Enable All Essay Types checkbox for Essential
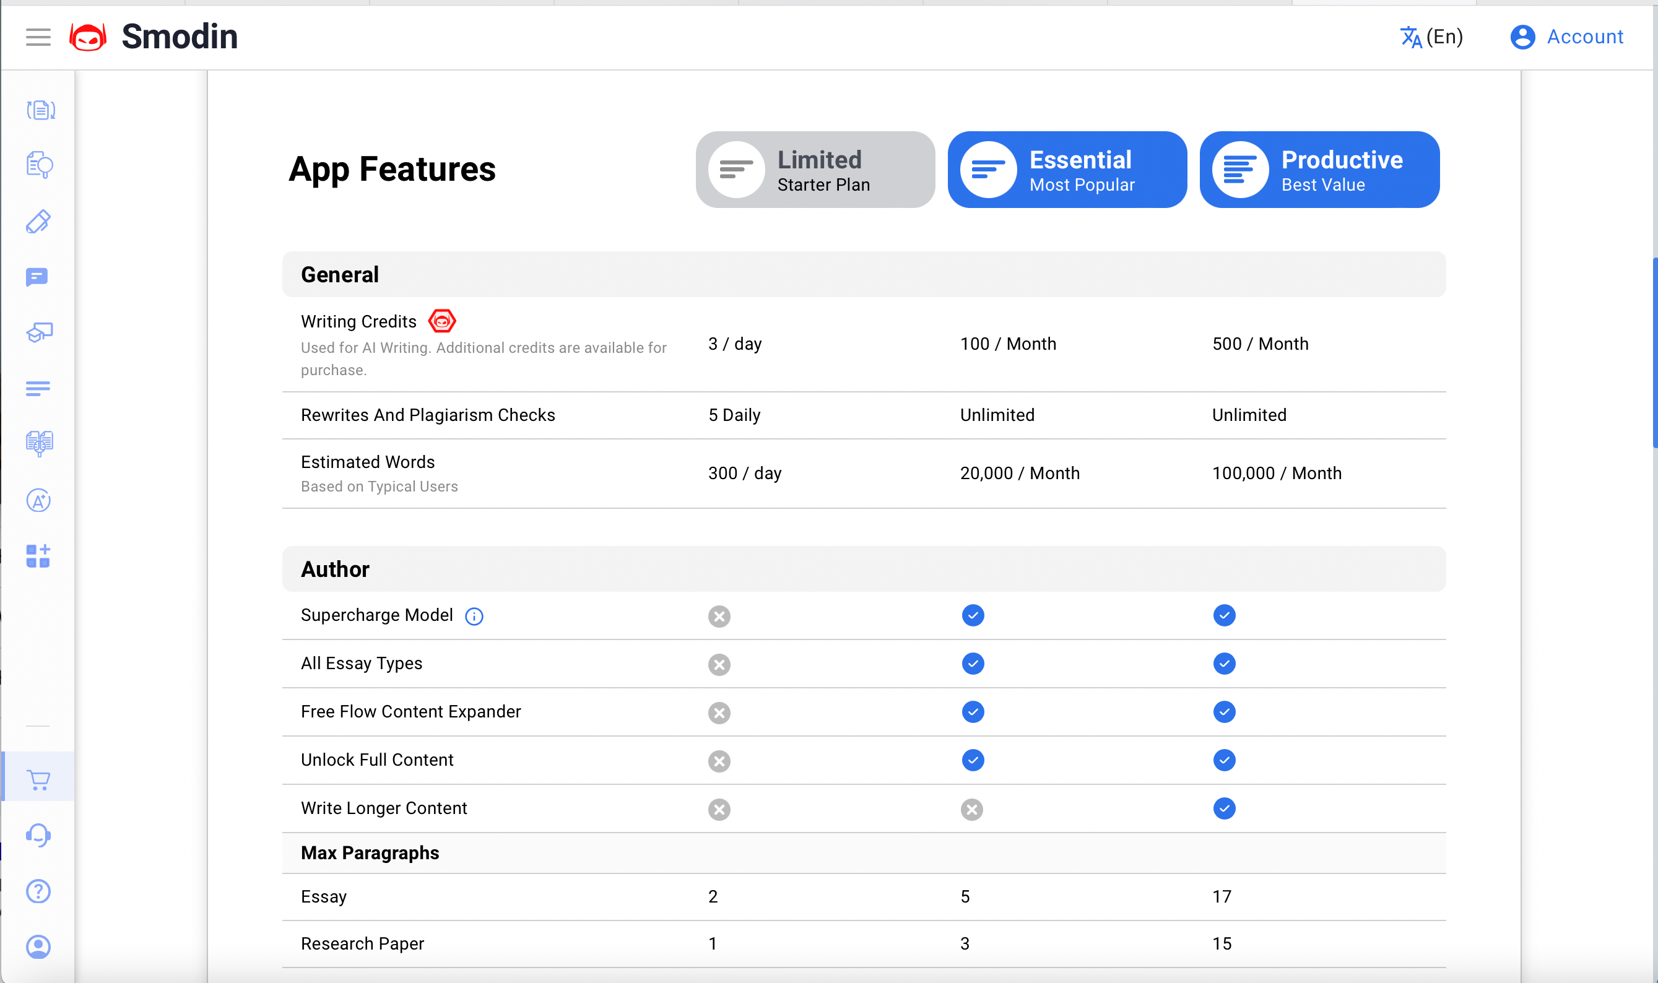1658x983 pixels. (x=973, y=662)
